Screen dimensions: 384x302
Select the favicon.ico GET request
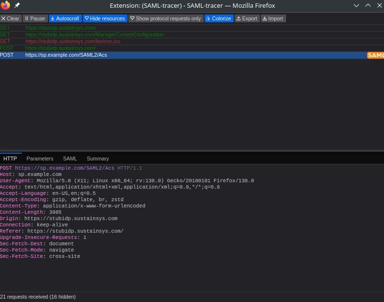click(192, 41)
